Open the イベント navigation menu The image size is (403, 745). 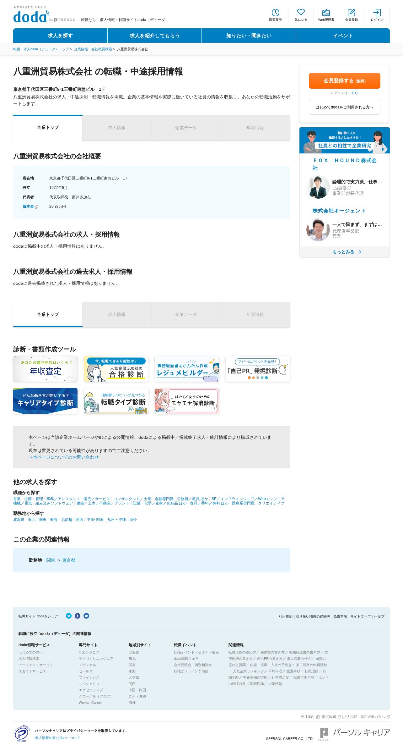click(343, 36)
